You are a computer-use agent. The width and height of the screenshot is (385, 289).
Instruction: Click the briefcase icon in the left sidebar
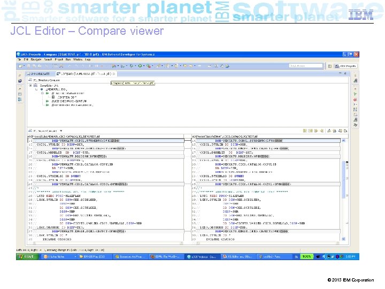pyautogui.click(x=20, y=81)
